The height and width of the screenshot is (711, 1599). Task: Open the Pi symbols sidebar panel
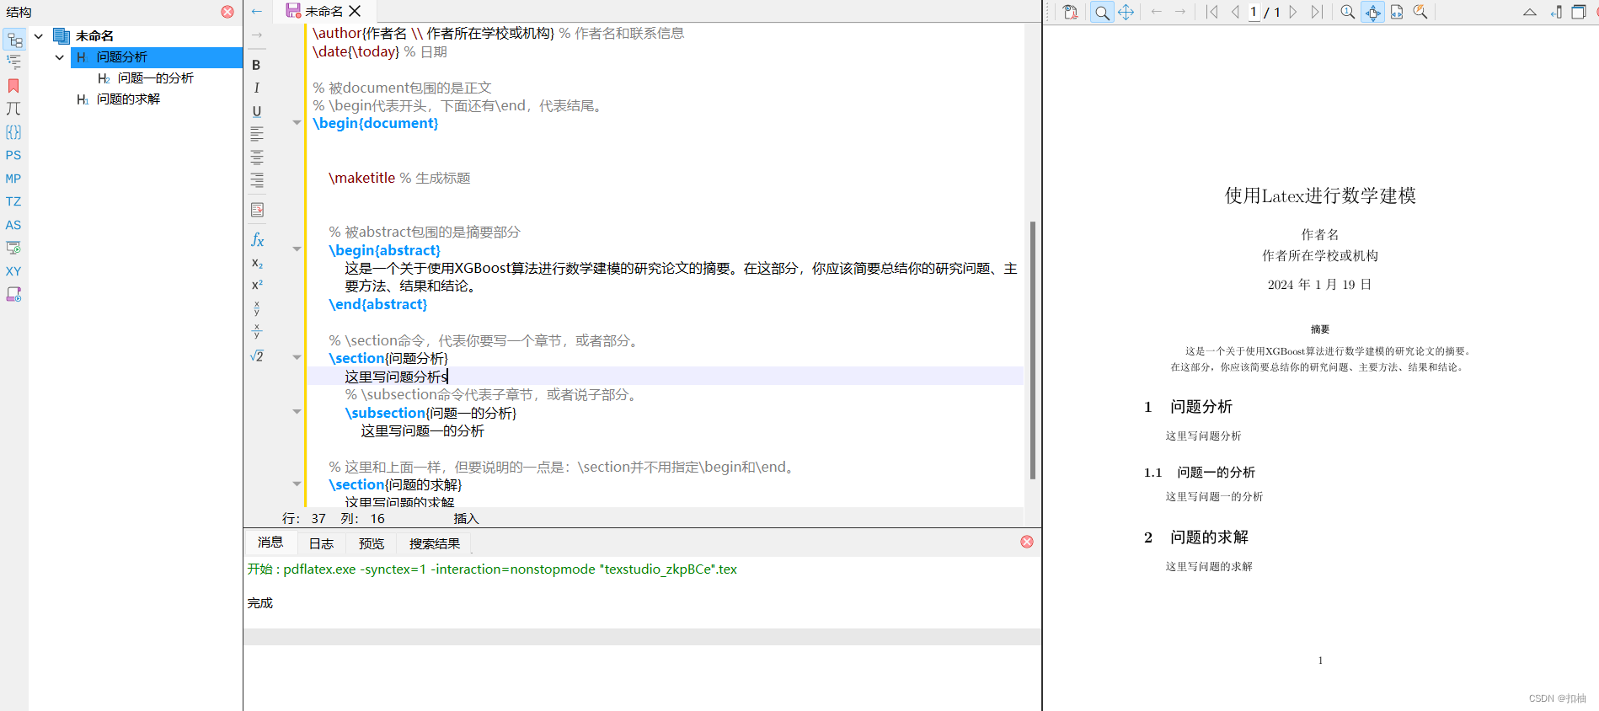click(13, 109)
